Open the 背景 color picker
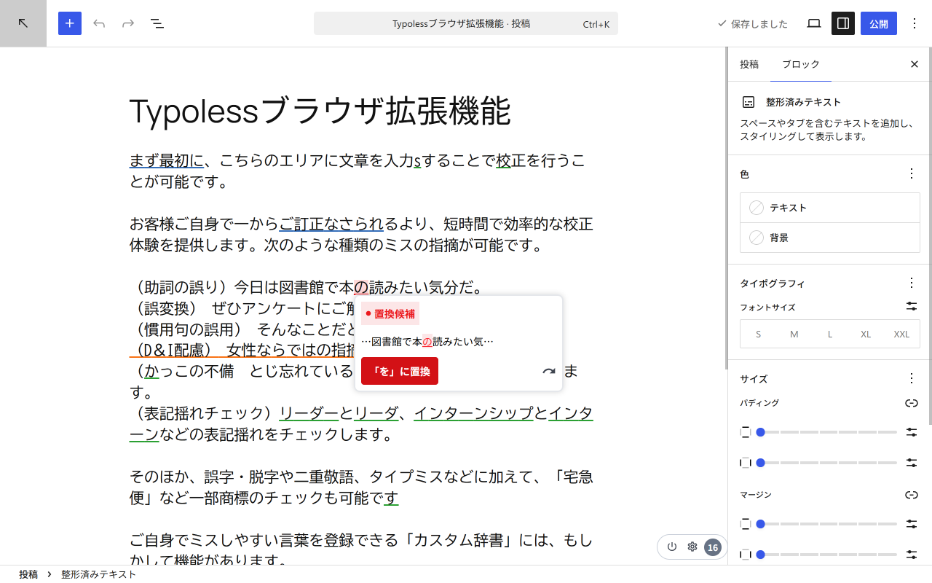The height and width of the screenshot is (583, 932). 830,238
